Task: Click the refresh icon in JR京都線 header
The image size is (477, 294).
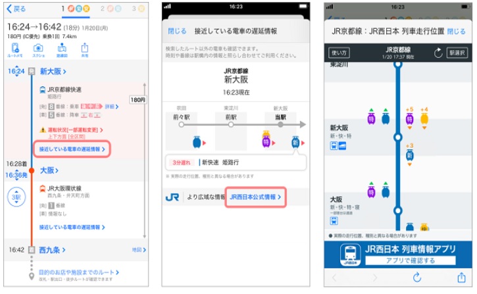Action: pos(438,53)
